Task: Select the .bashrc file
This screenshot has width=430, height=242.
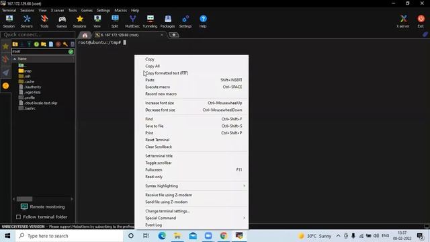Action: click(27, 108)
